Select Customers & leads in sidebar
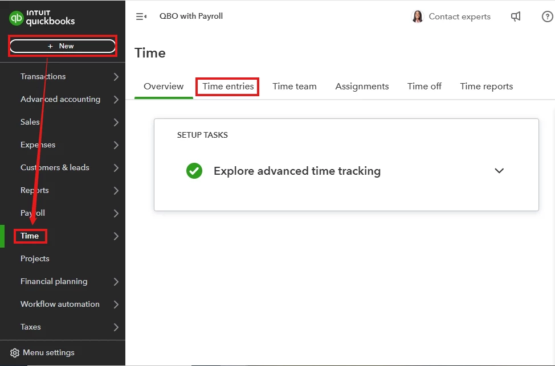 pos(55,167)
